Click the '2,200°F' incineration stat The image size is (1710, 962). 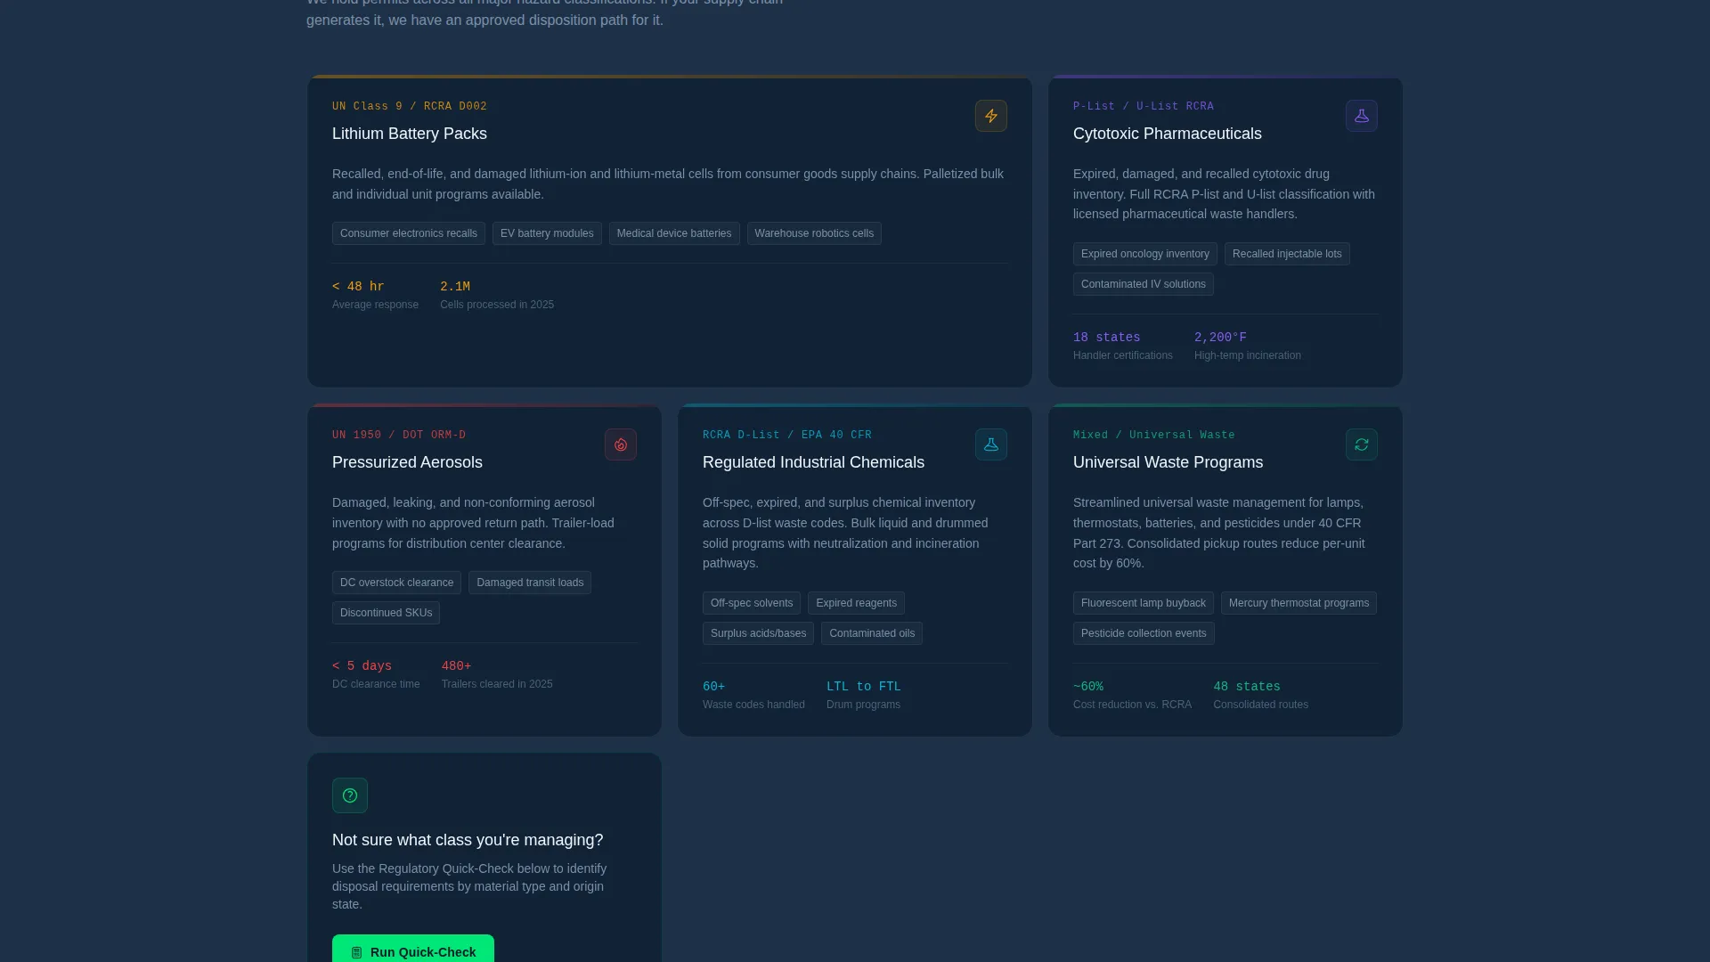tap(1220, 338)
